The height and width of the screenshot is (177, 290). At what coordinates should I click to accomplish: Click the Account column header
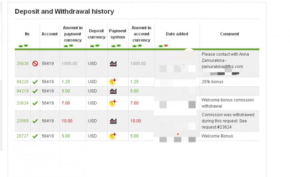point(50,34)
